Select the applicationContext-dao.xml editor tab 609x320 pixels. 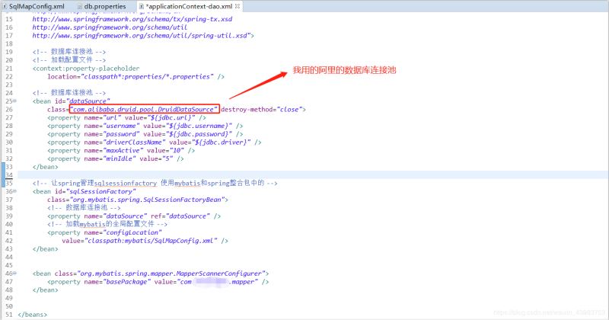tap(189, 6)
